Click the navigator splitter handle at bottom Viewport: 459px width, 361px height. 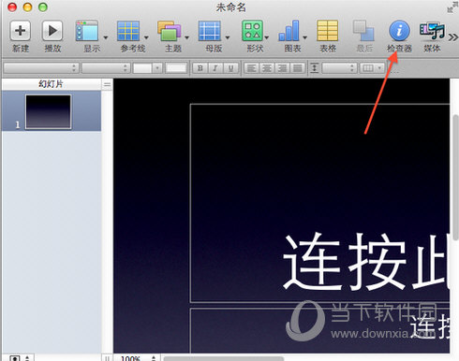click(x=107, y=358)
